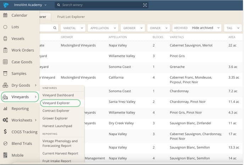Viewport: 244px width, 165px height.
Task: Open the Grower filter dropdown
Action: (133, 28)
